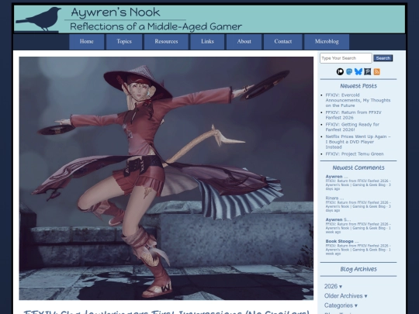This screenshot has width=419, height=314.
Task: Open the Getting Ready for Fanfest 2026 post
Action: (352, 127)
